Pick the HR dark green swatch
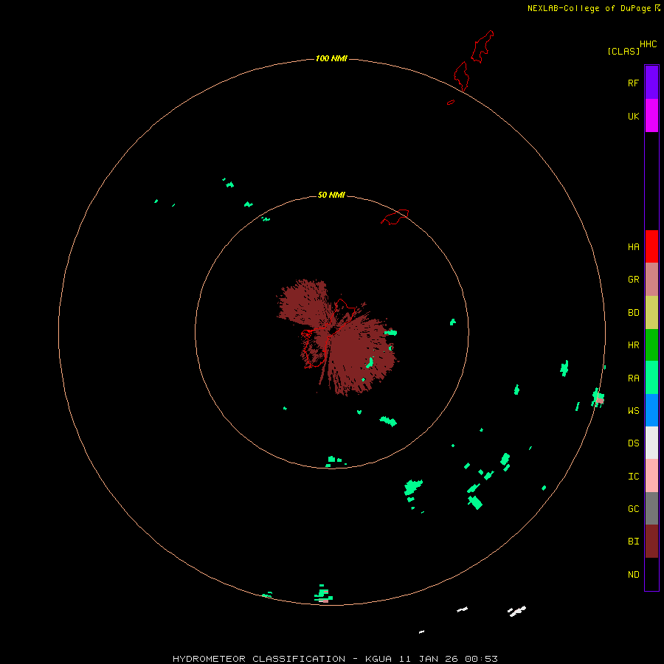Screen dimensions: 664x664 651,345
